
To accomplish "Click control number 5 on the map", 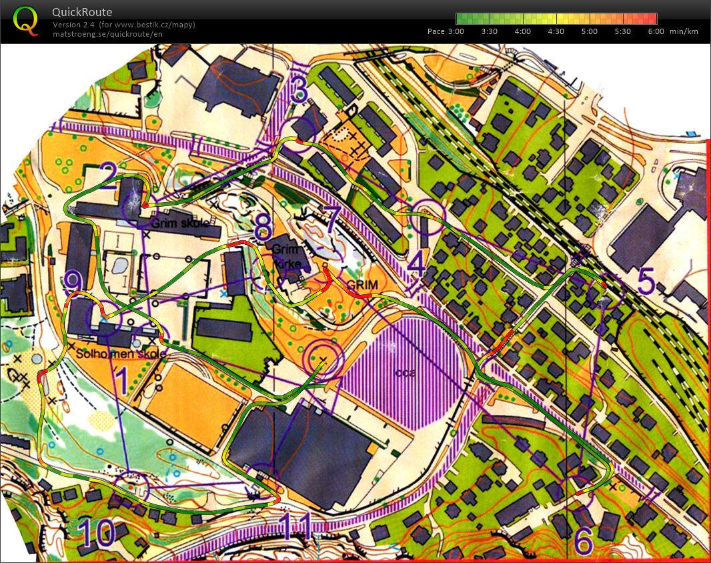I will coord(646,281).
